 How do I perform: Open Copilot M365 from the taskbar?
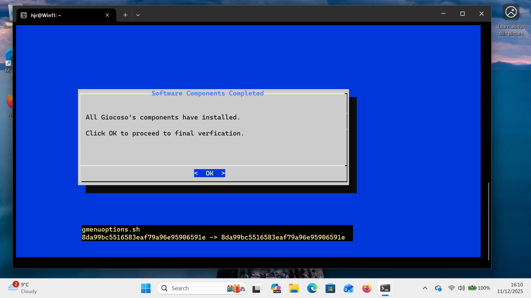[x=276, y=288]
